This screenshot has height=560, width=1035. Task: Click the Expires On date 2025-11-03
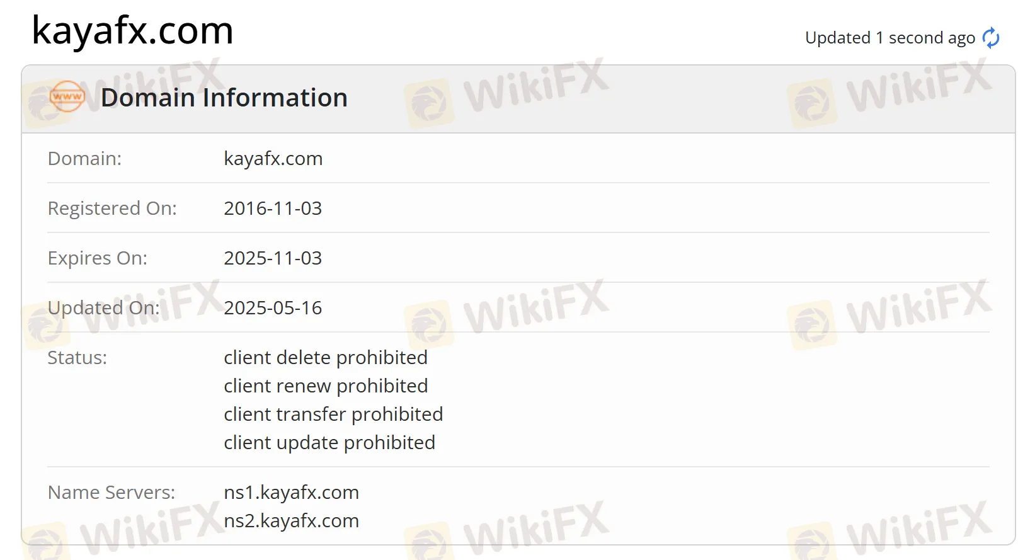click(273, 258)
